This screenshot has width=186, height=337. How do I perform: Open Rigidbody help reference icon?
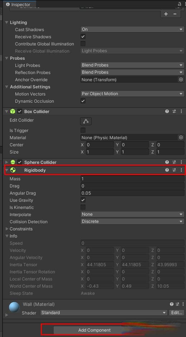click(x=167, y=170)
